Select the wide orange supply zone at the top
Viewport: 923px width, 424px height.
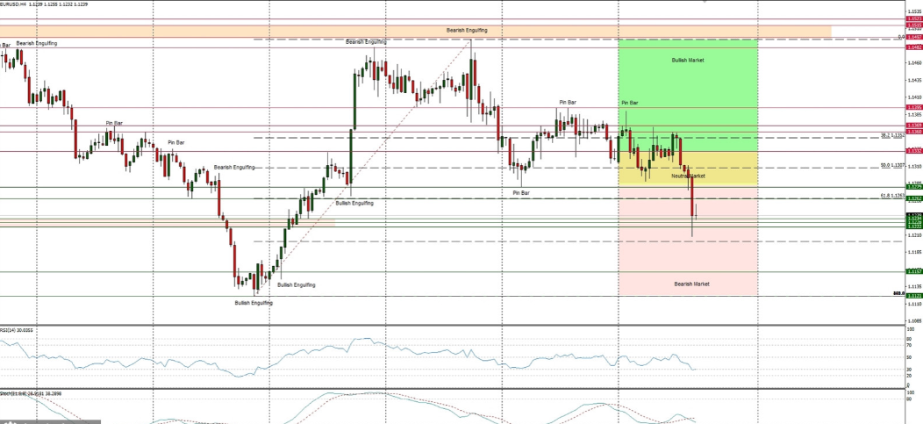263,32
